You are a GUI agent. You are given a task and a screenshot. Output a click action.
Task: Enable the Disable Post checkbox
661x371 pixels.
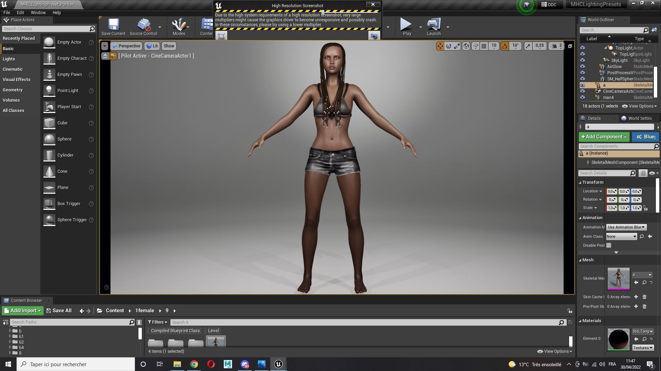pos(609,245)
